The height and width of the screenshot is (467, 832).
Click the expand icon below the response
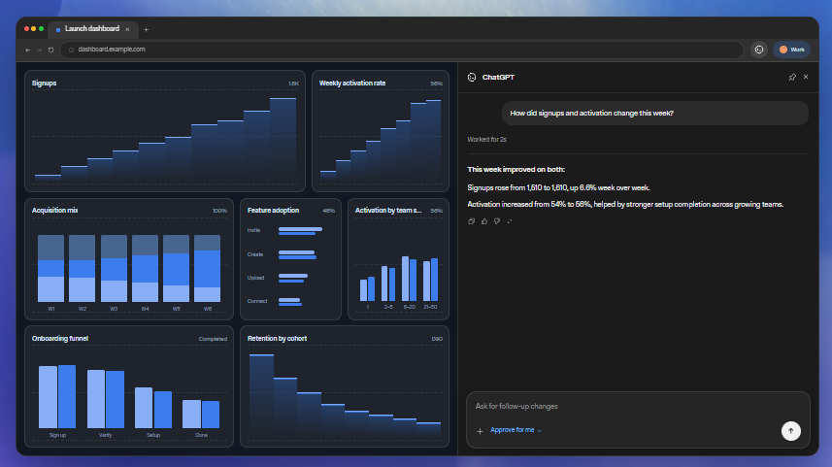510,221
